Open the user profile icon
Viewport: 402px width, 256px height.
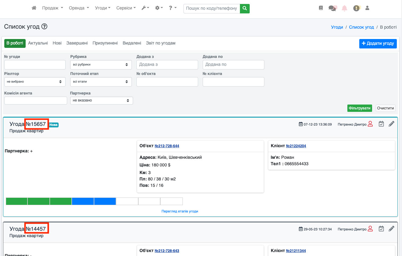[367, 8]
